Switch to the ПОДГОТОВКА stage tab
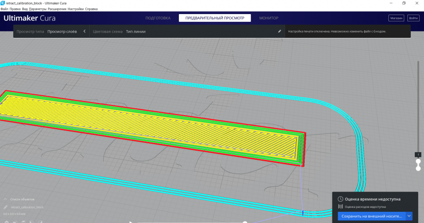Screen dimensions: 424x223 158,18
